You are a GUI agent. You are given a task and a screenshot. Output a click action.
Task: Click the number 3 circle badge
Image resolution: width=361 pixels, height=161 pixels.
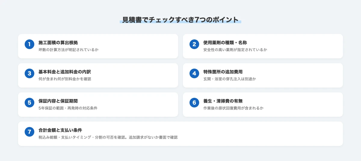pyautogui.click(x=29, y=74)
